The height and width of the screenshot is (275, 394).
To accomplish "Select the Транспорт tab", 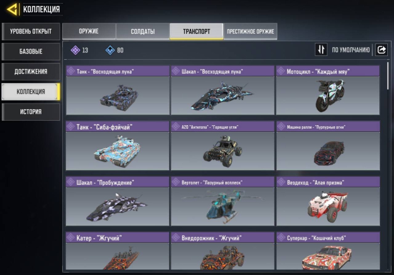I will click(x=197, y=31).
